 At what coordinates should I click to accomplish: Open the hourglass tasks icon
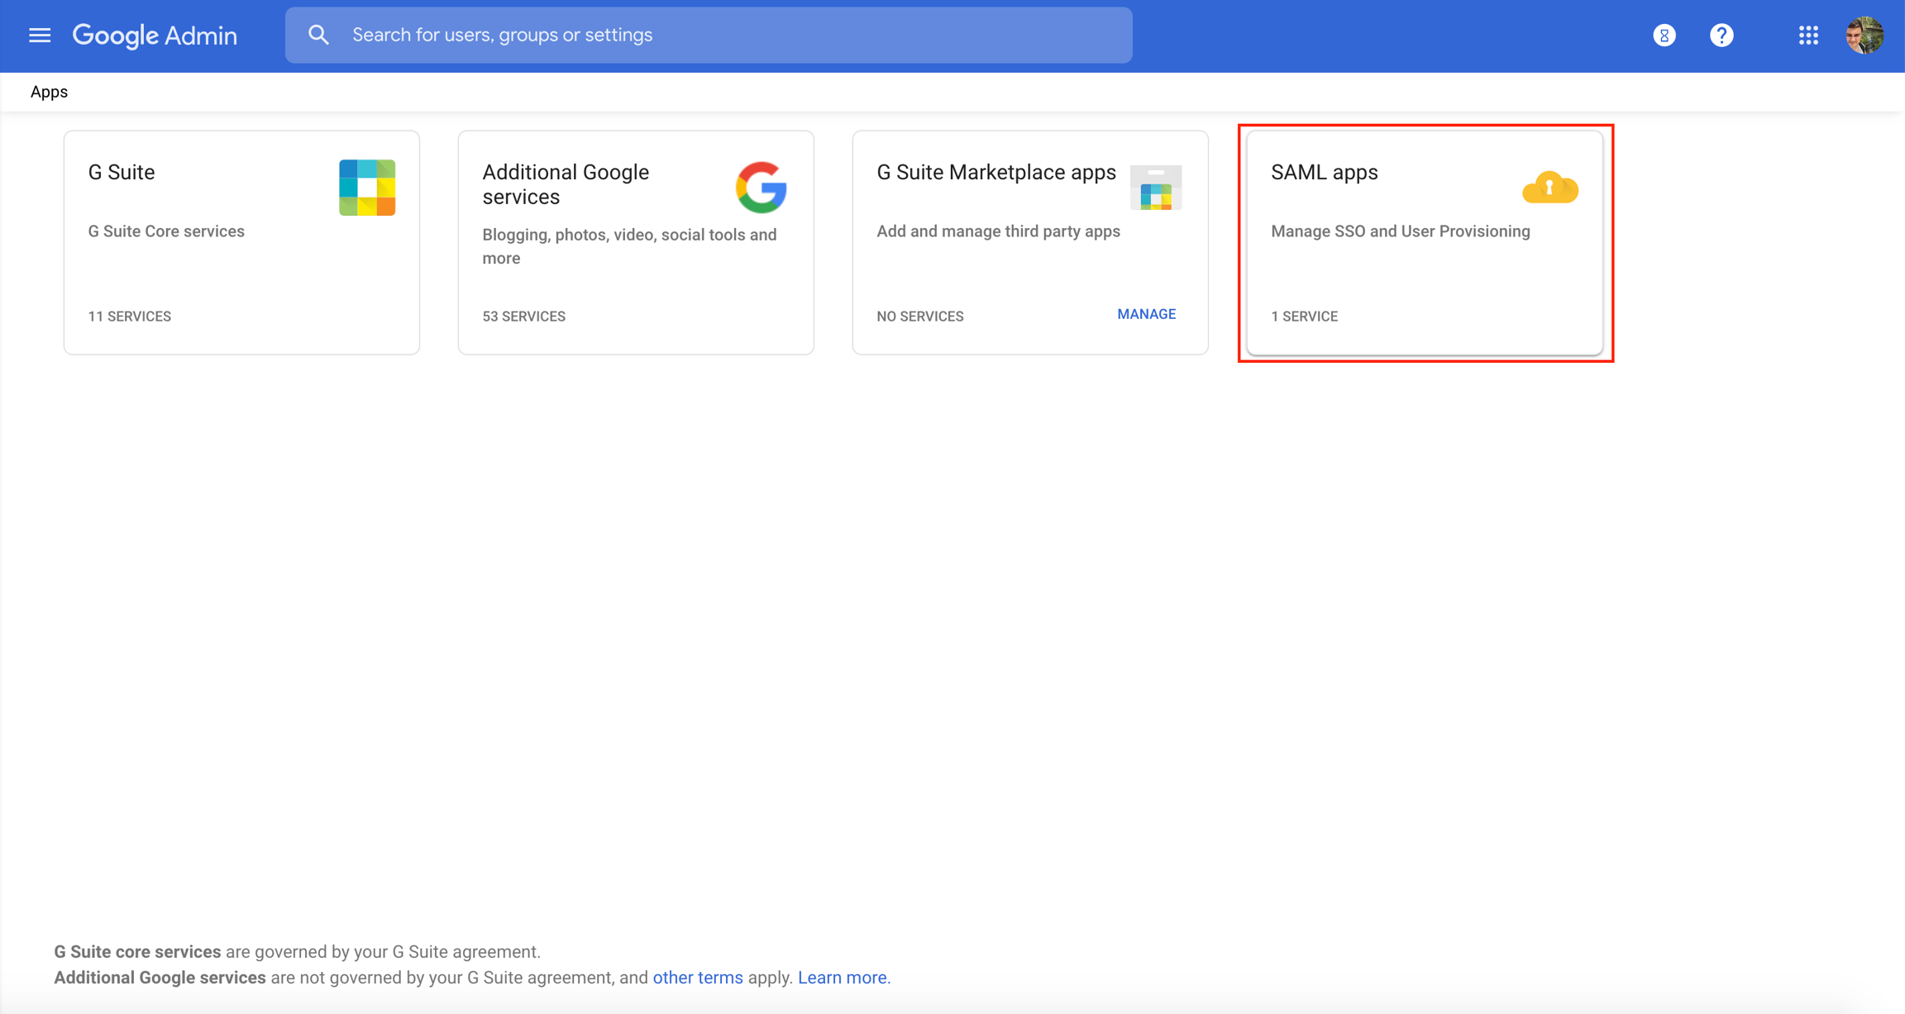pyautogui.click(x=1664, y=36)
